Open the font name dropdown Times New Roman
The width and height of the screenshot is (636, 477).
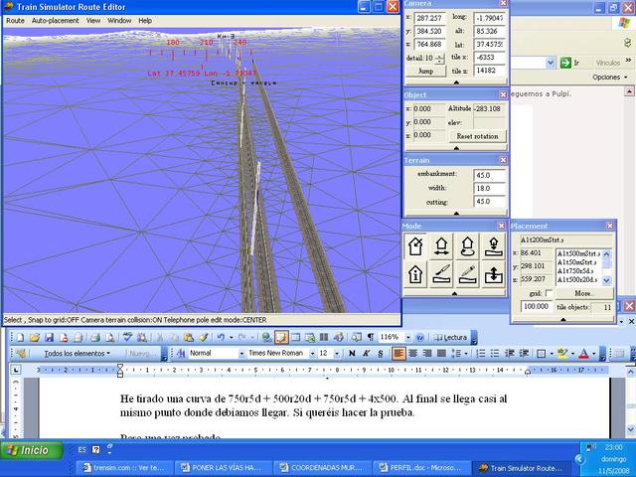[310, 353]
